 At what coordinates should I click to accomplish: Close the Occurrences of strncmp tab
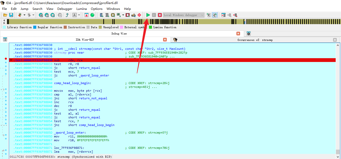coord(335,40)
